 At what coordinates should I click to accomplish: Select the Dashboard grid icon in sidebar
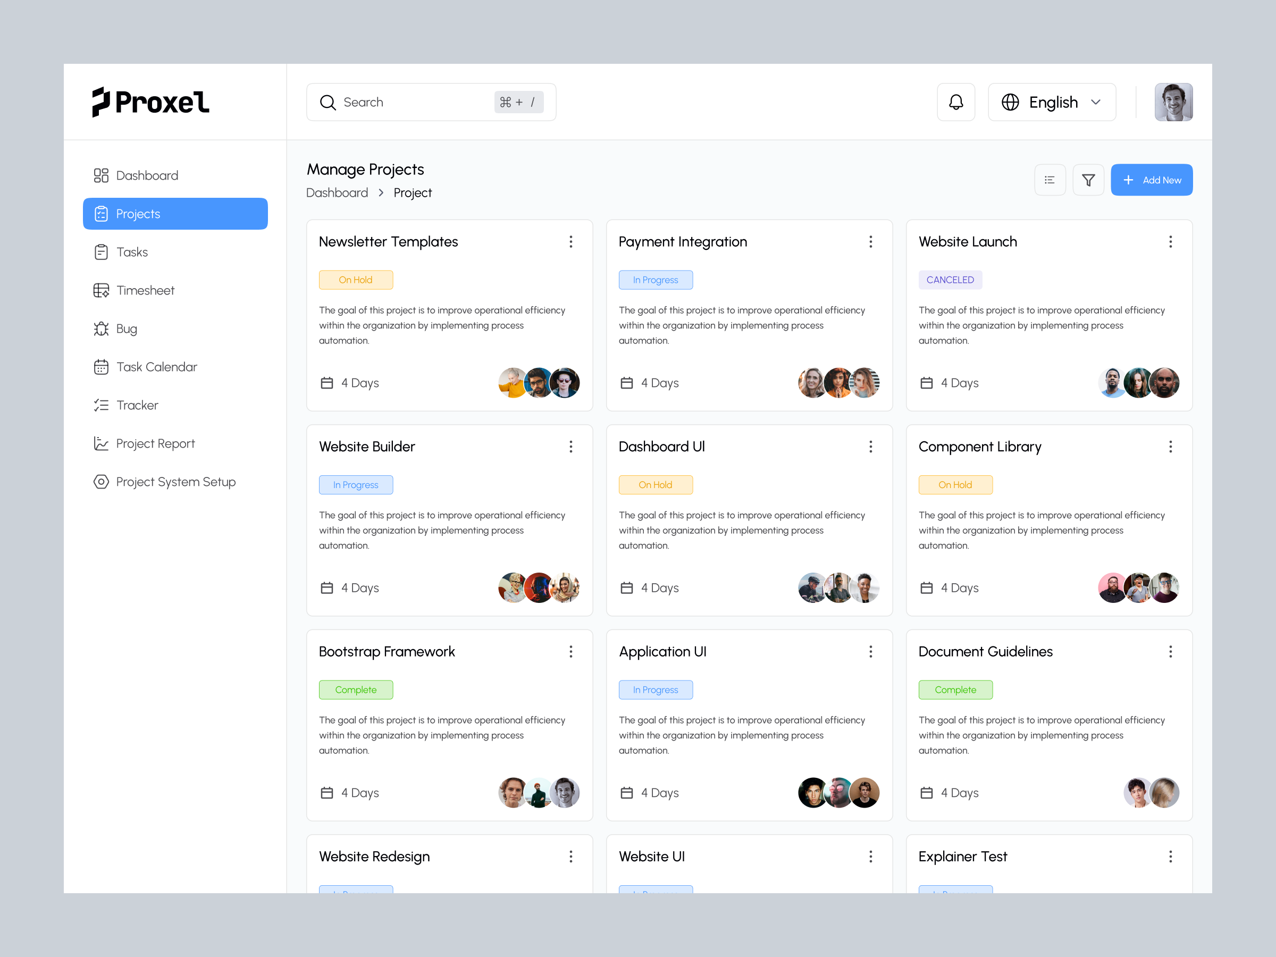coord(102,175)
